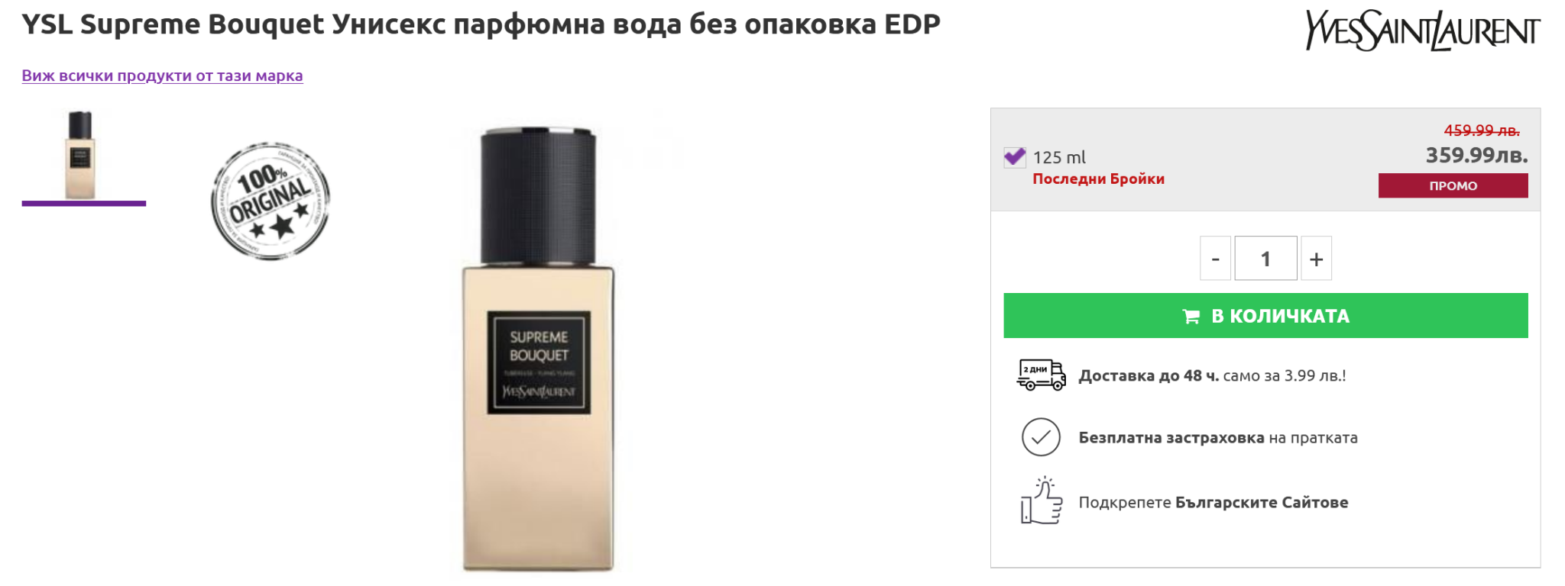Click the Yves Saint Laurent brand logo
Image resolution: width=1565 pixels, height=586 pixels.
1422,31
